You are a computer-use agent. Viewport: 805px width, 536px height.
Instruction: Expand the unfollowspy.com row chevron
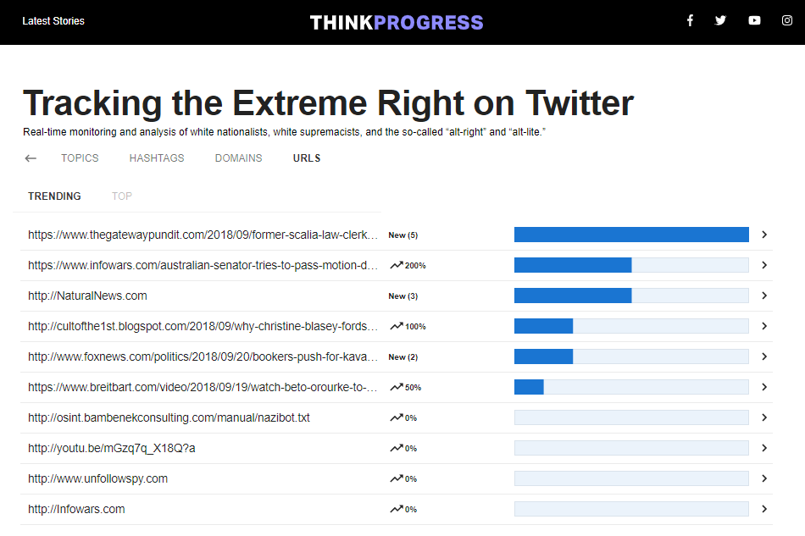[x=764, y=478]
